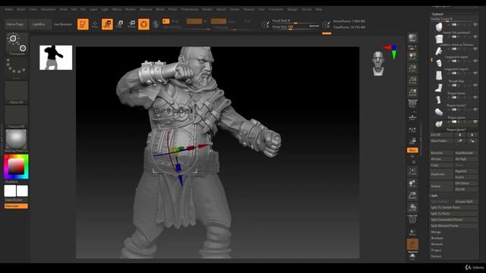This screenshot has width=486, height=273.
Task: Click the Frame view icon
Action: 412,171
